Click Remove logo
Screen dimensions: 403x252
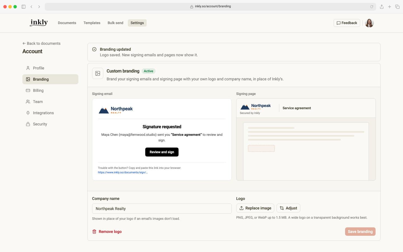pos(107,232)
